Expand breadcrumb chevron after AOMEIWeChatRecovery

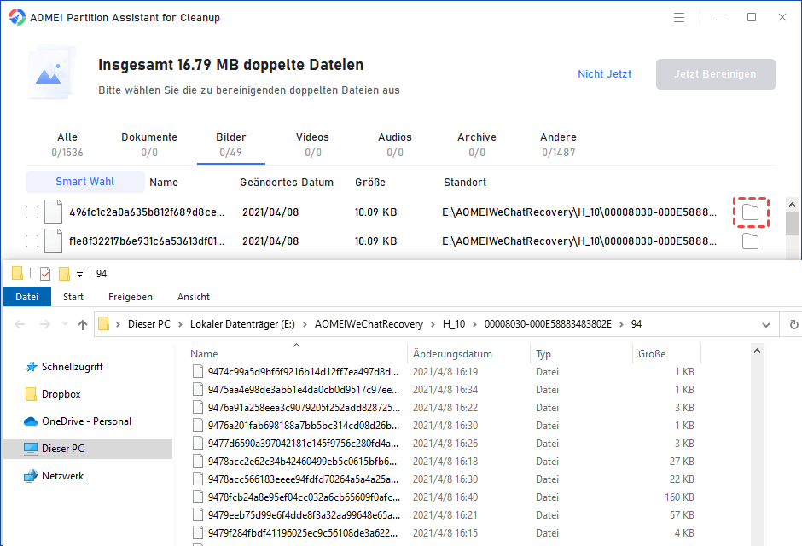[433, 324]
